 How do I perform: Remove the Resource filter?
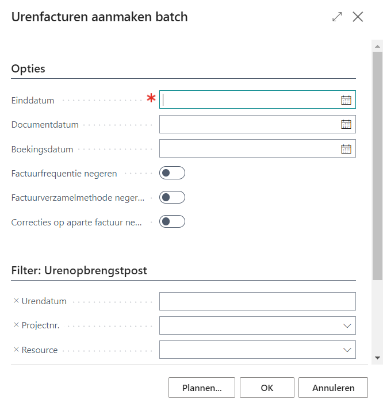tap(16, 350)
